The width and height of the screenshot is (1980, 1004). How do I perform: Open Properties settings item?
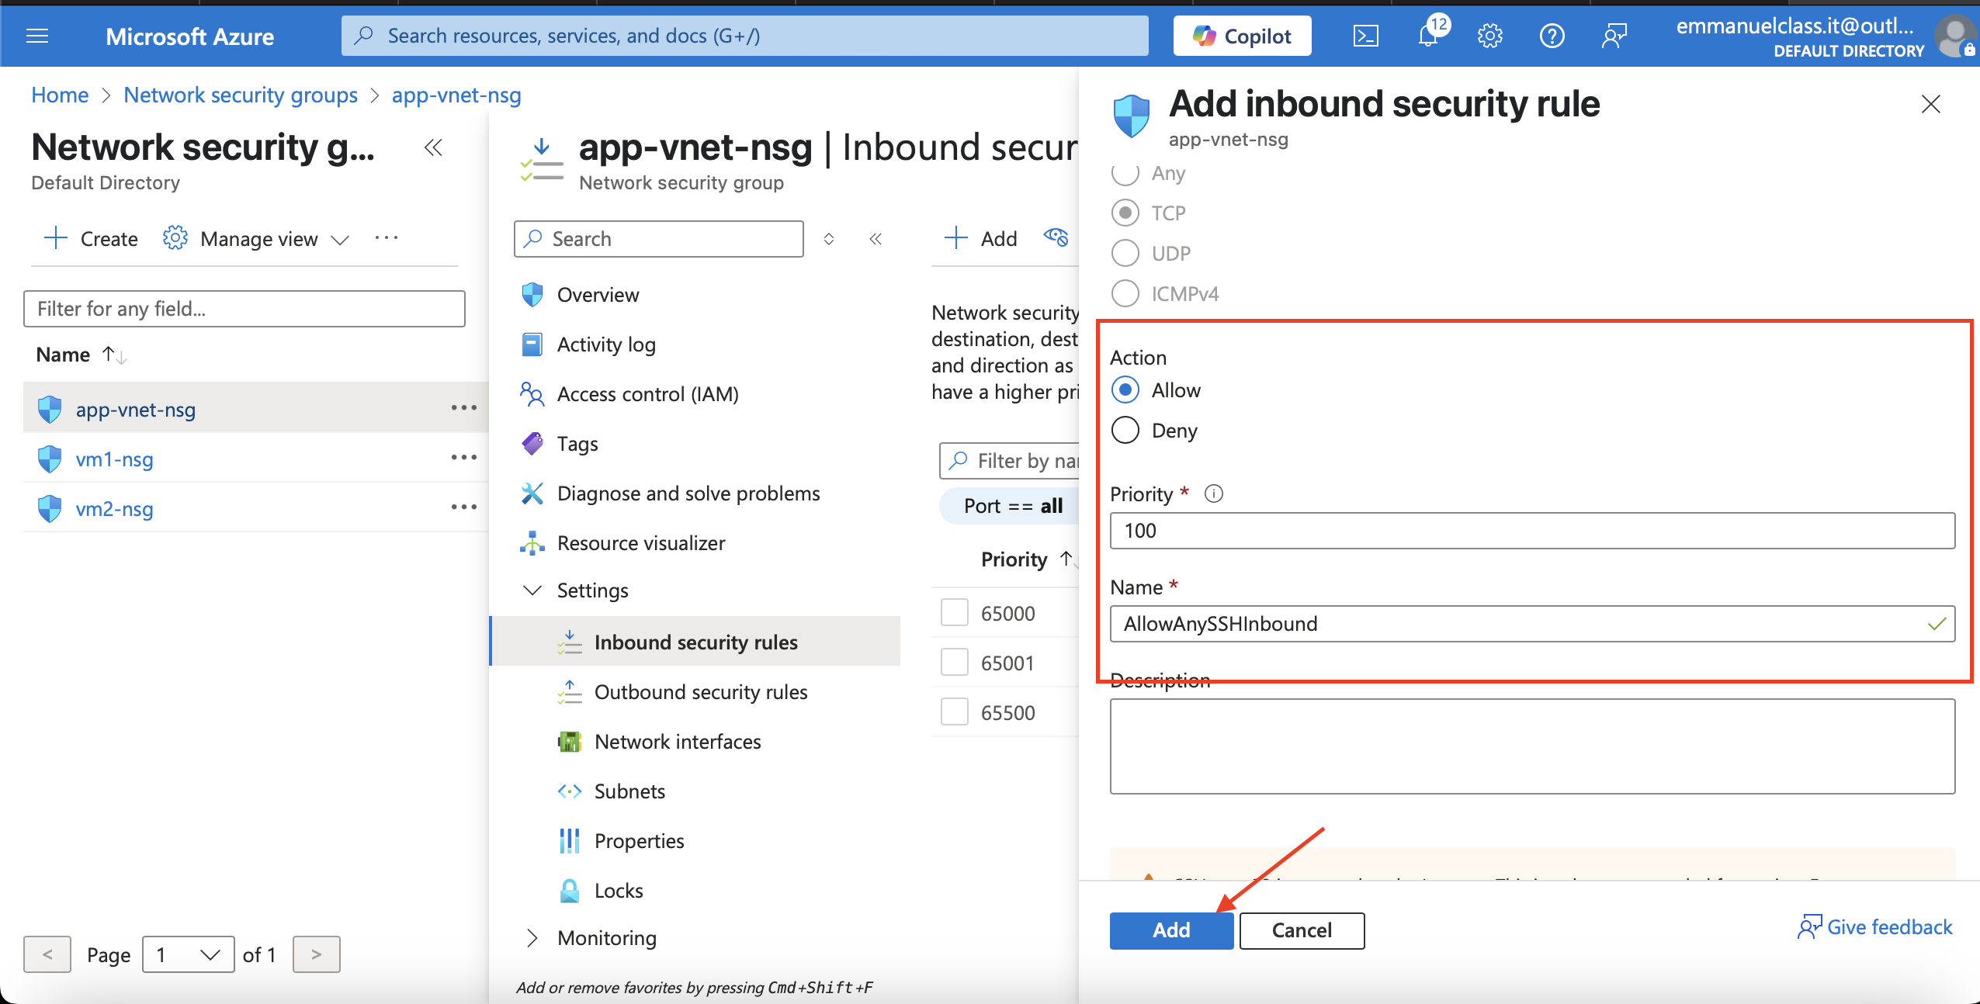coord(639,841)
